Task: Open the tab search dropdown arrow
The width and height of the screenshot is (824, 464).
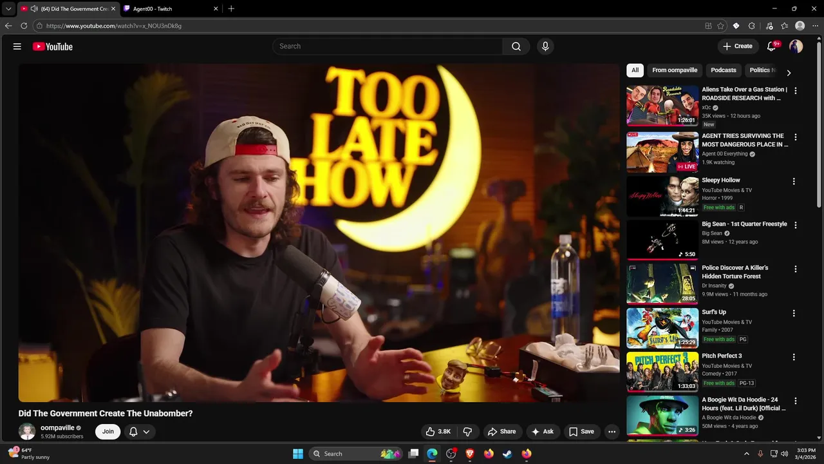Action: coord(8,9)
